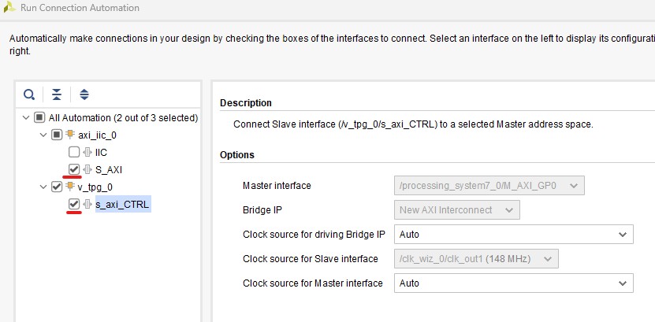Uncheck the s_axi_CTRL checkbox
This screenshot has height=322, width=655.
(73, 204)
